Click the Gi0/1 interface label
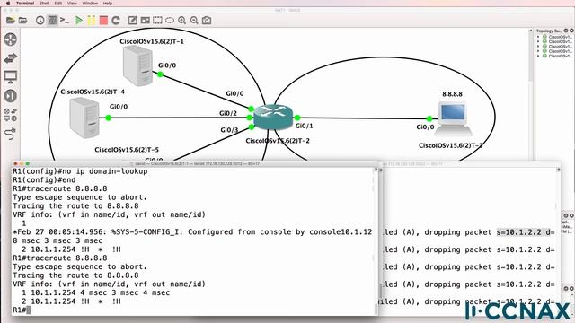 coord(305,126)
